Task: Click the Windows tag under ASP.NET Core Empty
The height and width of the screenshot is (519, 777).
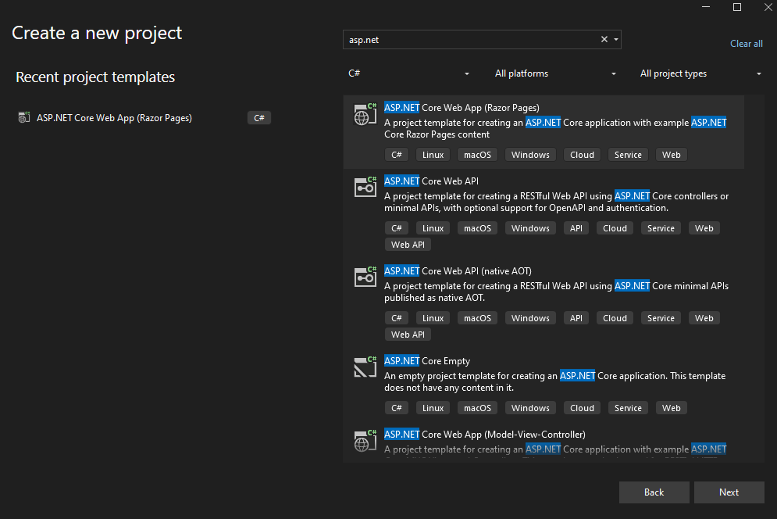Action: [530, 408]
